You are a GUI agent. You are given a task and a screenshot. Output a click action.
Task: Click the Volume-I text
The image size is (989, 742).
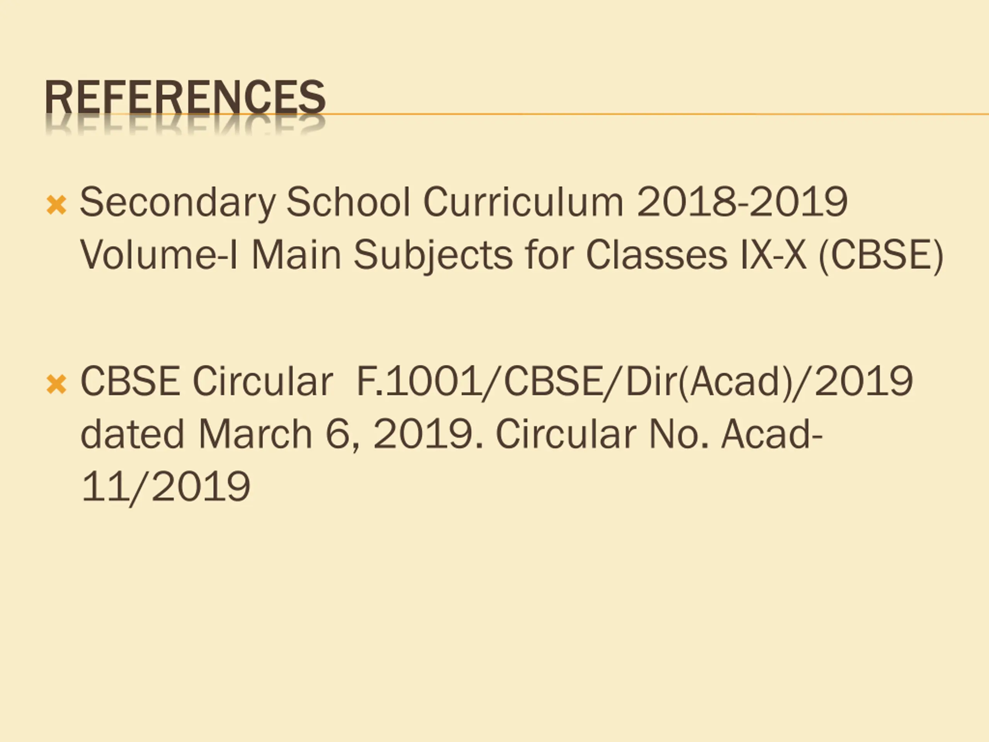point(159,255)
